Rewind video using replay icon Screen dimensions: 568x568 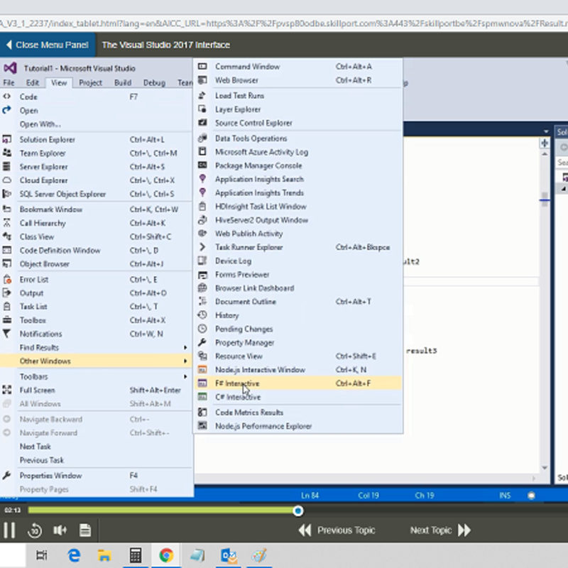coord(35,530)
